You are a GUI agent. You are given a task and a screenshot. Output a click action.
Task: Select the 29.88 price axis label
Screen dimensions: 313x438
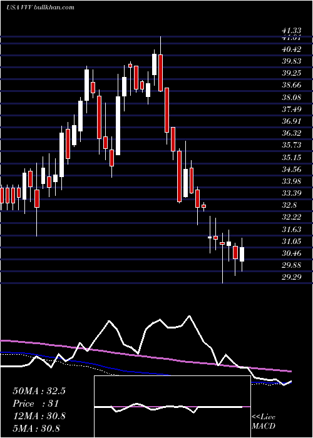[292, 265]
